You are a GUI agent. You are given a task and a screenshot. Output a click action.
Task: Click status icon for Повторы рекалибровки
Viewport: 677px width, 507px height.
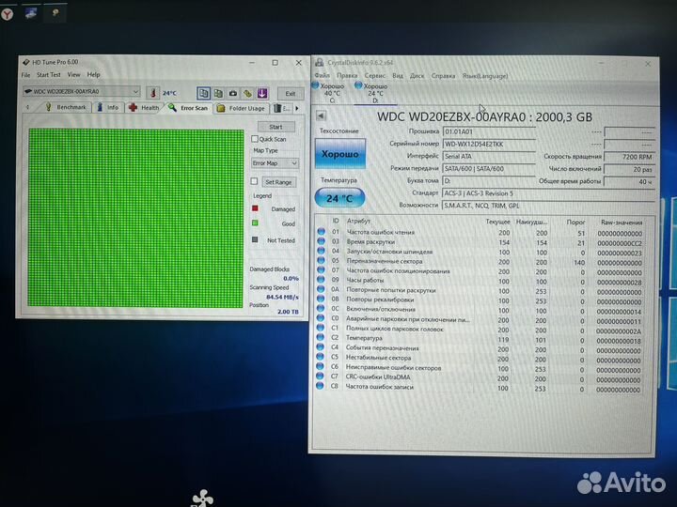pyautogui.click(x=321, y=299)
